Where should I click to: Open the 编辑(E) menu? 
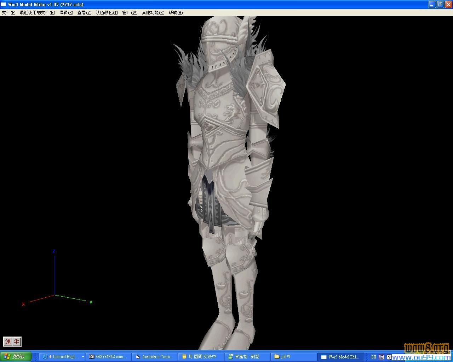(66, 13)
